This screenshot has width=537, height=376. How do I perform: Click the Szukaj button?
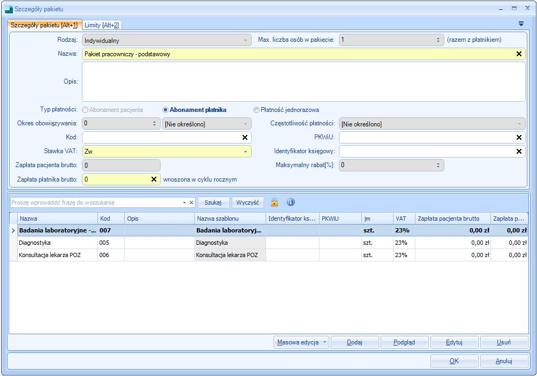coord(213,202)
